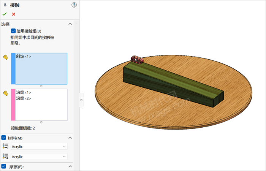Viewport: 266px width, 171px height.
Task: Click the blue first group selection box
Action: click(x=39, y=68)
